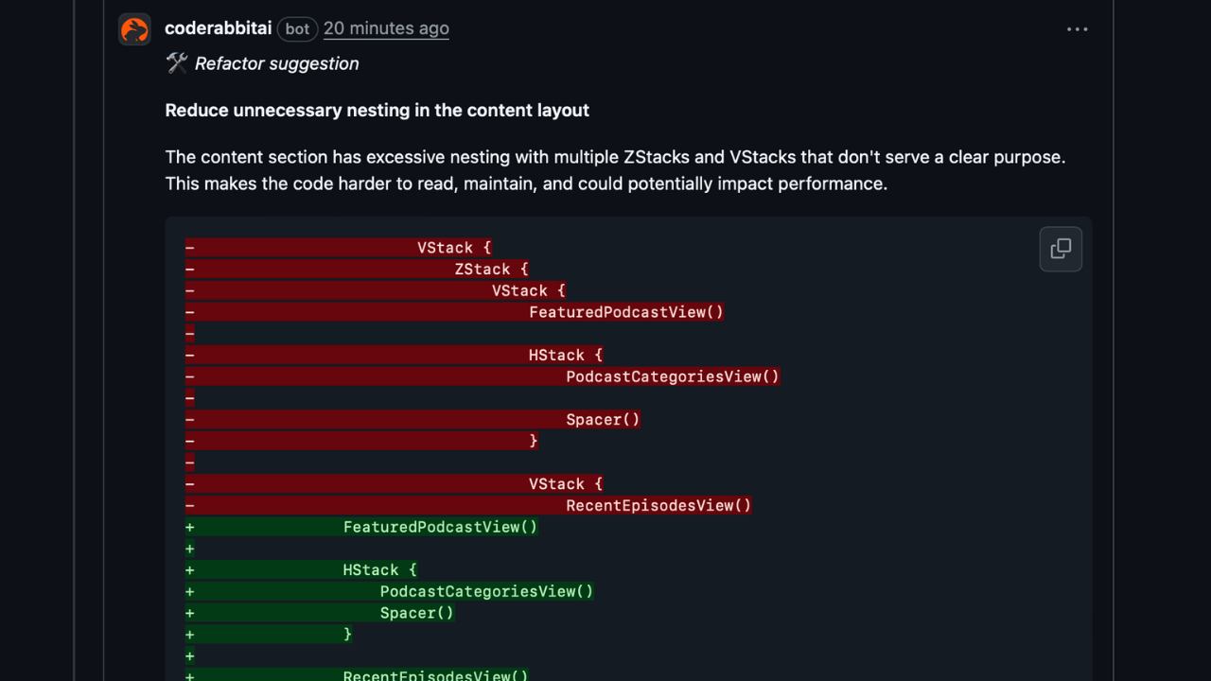1211x681 pixels.
Task: Click the description paragraph about ZStacks
Action: (616, 170)
